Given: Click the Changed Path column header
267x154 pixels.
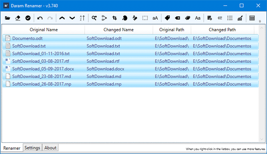Looking at the screenshot, I should pos(222,30).
